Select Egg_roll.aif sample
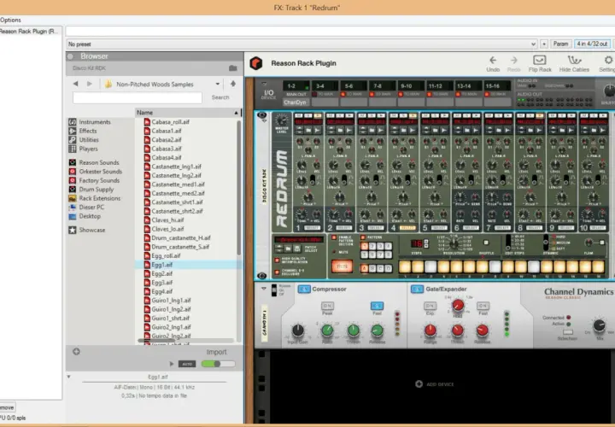 166,255
